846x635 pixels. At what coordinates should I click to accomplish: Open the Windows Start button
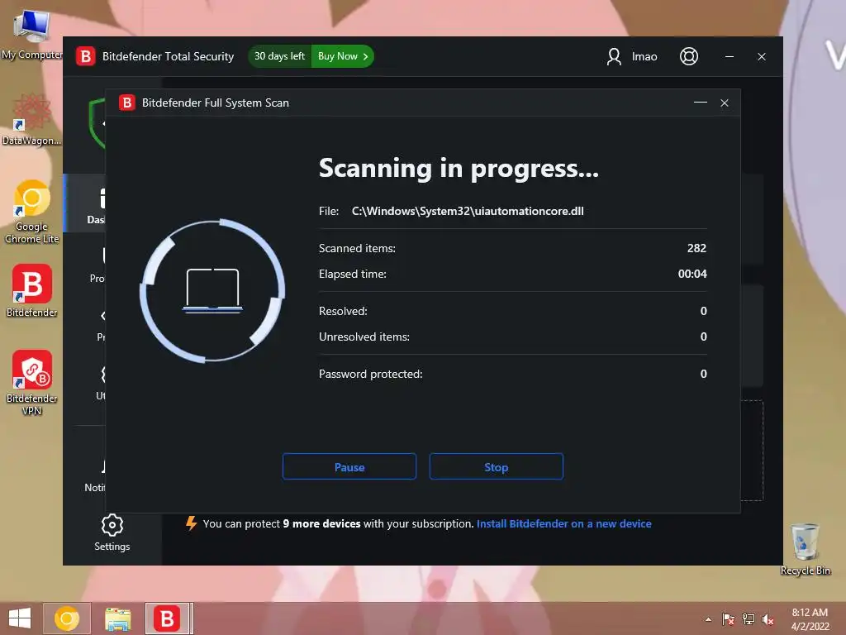20,618
